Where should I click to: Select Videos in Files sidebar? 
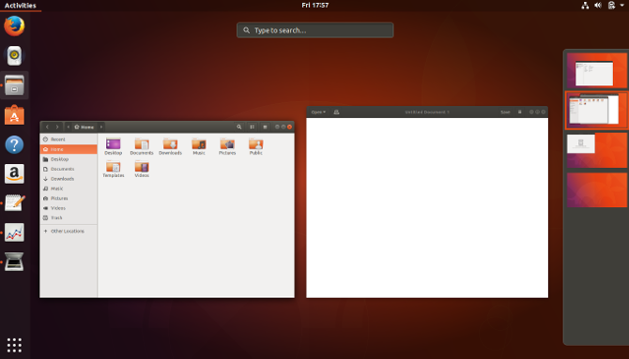(x=69, y=208)
